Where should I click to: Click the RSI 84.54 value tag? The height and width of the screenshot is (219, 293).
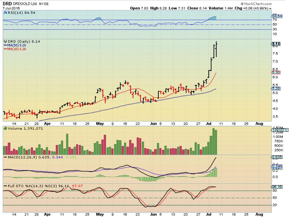pyautogui.click(x=277, y=16)
